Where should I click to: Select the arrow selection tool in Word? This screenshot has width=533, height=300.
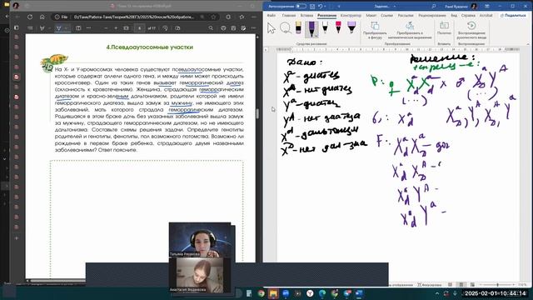tap(271, 28)
